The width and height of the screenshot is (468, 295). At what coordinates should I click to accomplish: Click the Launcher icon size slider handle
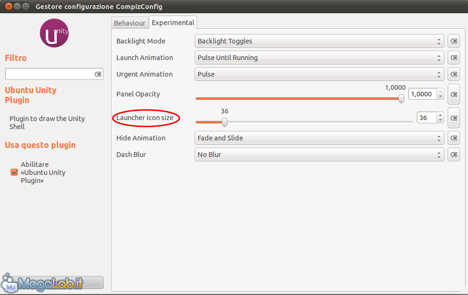tap(225, 122)
